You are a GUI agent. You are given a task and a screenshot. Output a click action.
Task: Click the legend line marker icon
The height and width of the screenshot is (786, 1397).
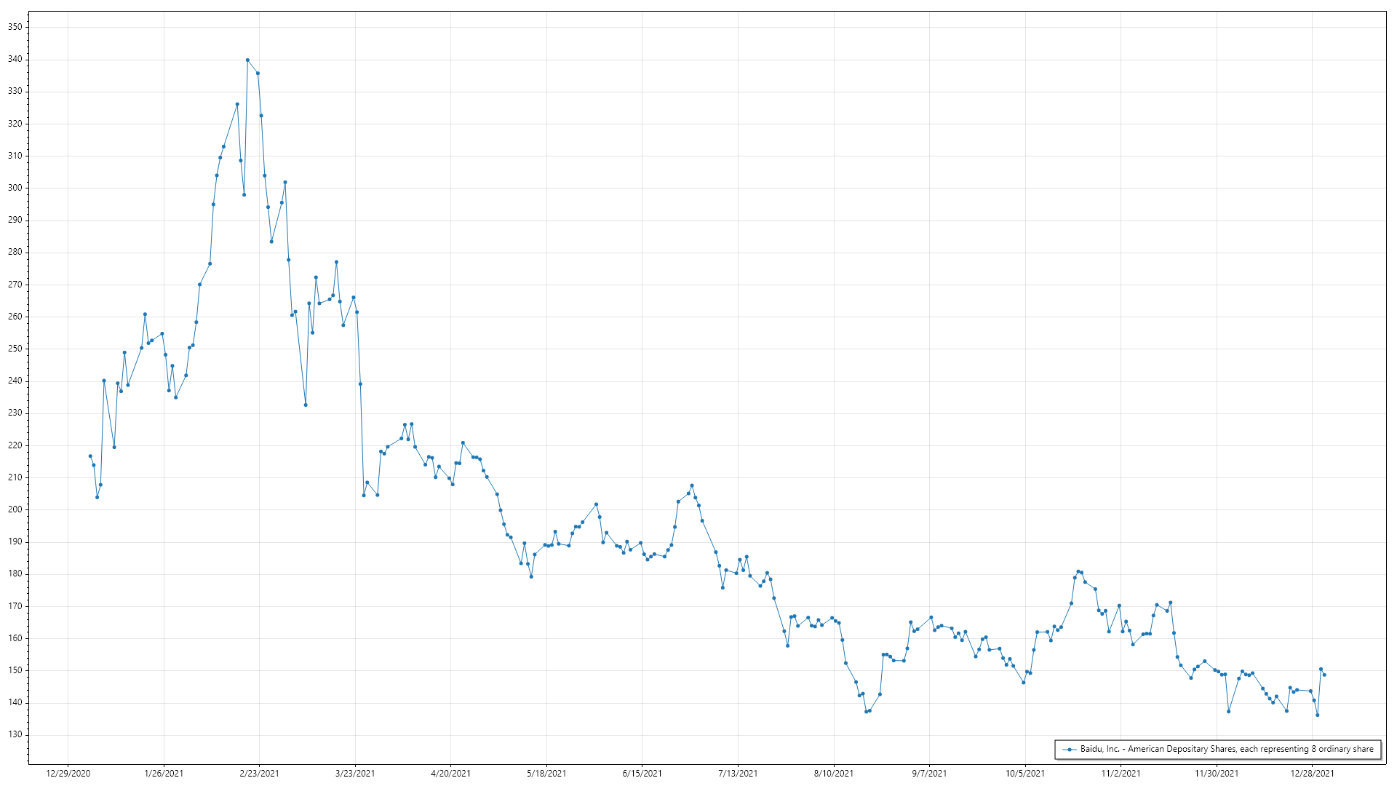point(1069,749)
